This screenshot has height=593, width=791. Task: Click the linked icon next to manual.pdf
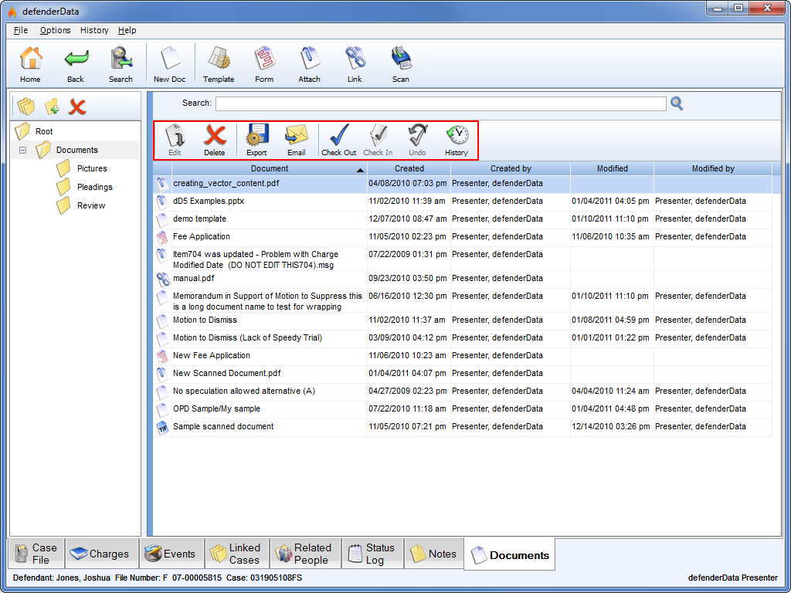point(162,279)
